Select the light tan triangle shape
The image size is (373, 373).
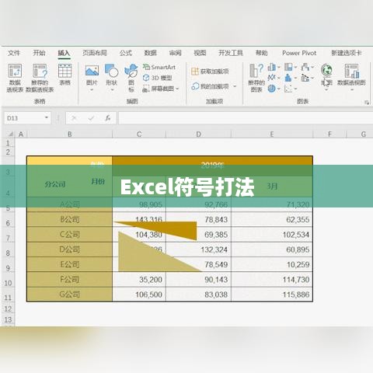[x=145, y=259]
